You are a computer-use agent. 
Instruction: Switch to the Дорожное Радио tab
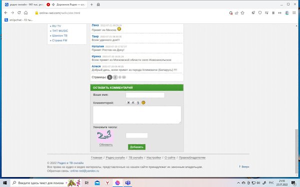point(66,4)
